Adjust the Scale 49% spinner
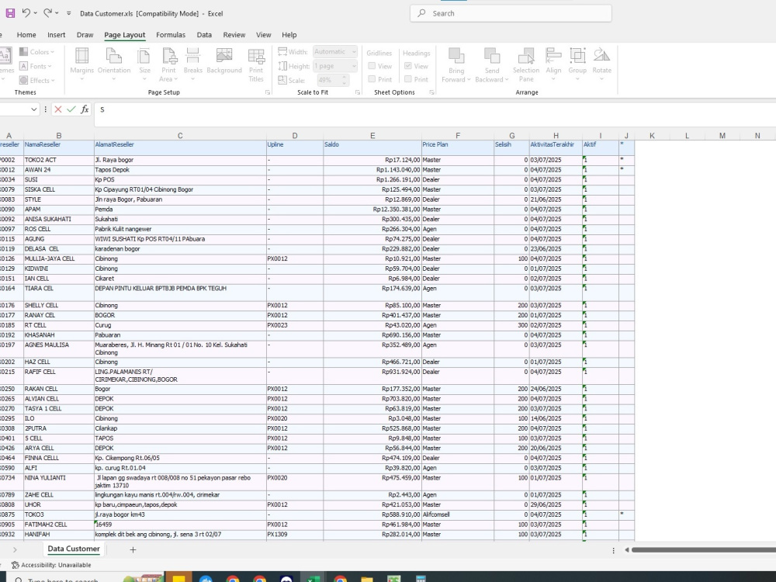 point(345,80)
